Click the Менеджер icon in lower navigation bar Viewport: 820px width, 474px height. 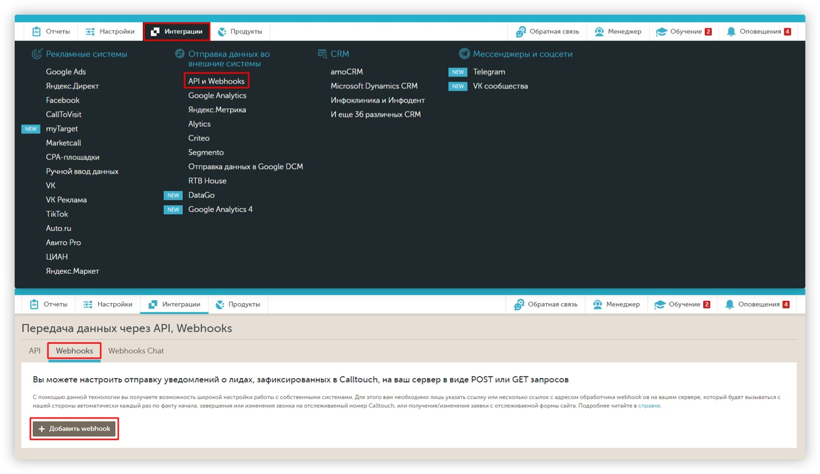click(x=597, y=304)
